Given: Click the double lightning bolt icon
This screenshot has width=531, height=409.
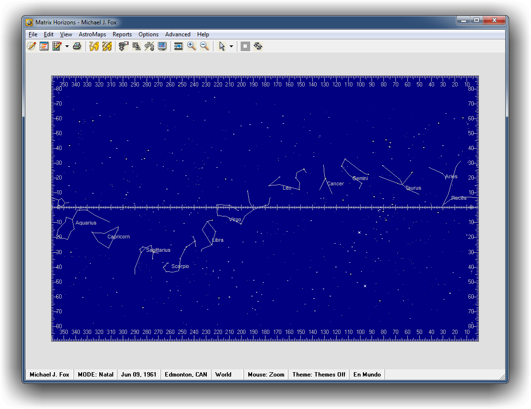Looking at the screenshot, I should pyautogui.click(x=106, y=46).
